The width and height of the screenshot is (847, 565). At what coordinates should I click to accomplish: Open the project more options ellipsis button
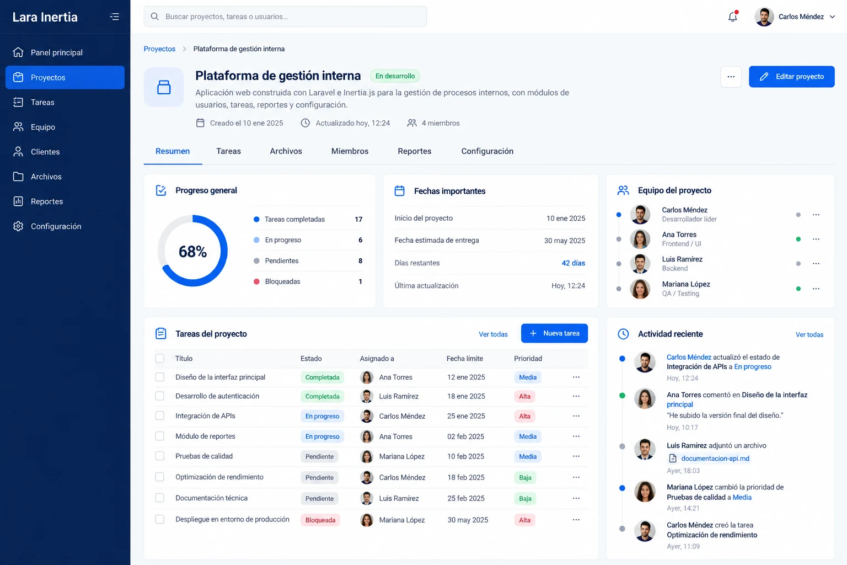tap(731, 77)
